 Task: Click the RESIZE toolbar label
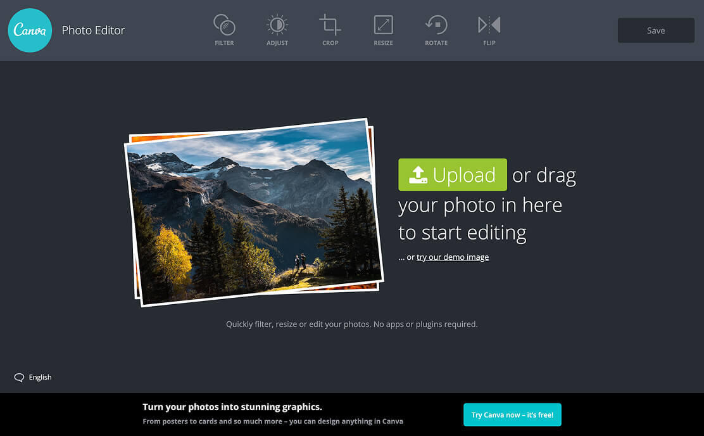pos(383,43)
